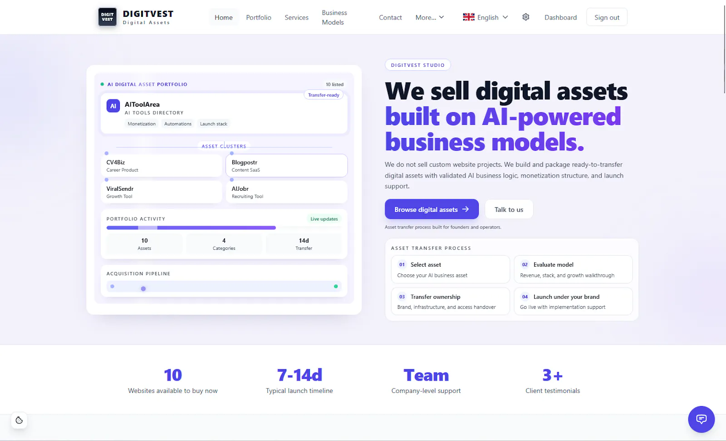Open the English language dropdown
This screenshot has height=441, width=726.
click(486, 17)
